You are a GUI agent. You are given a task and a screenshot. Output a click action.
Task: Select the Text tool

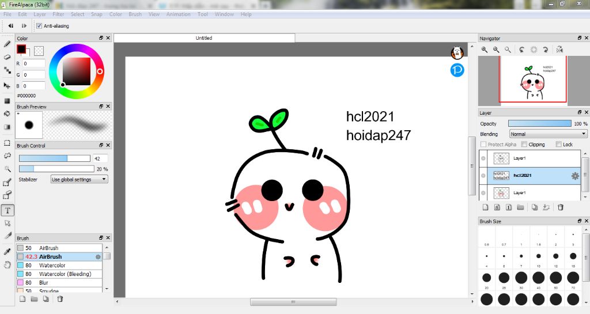click(7, 211)
